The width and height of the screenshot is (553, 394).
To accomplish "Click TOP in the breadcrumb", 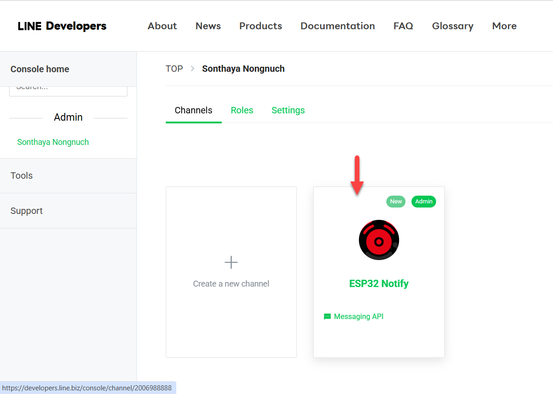I will click(174, 69).
